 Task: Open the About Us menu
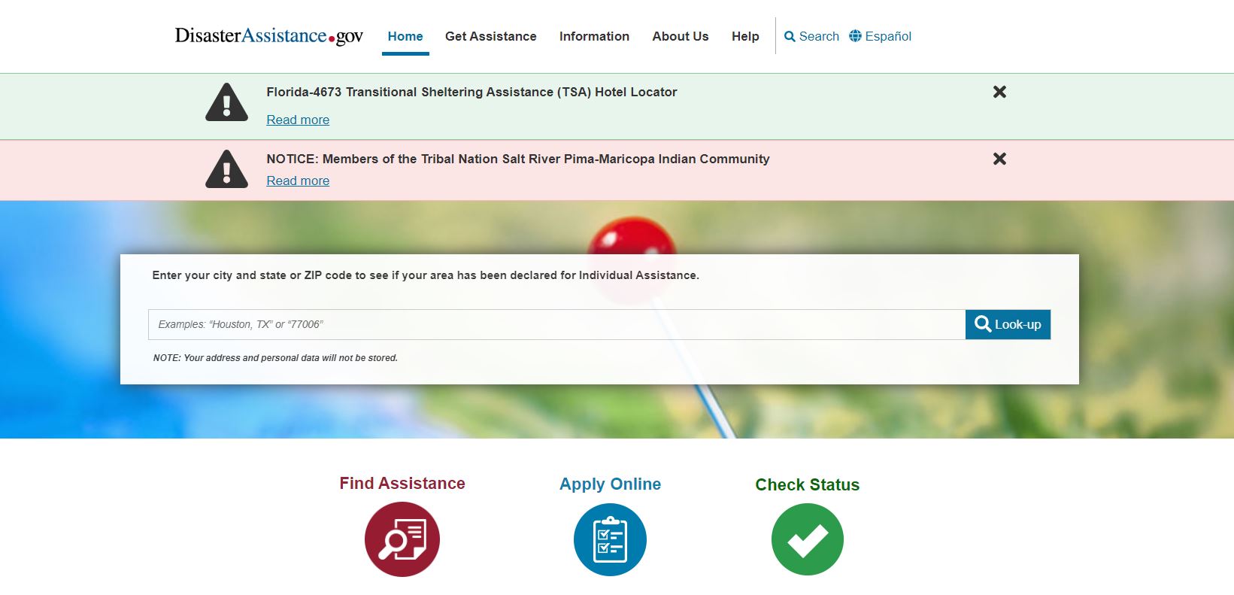681,36
